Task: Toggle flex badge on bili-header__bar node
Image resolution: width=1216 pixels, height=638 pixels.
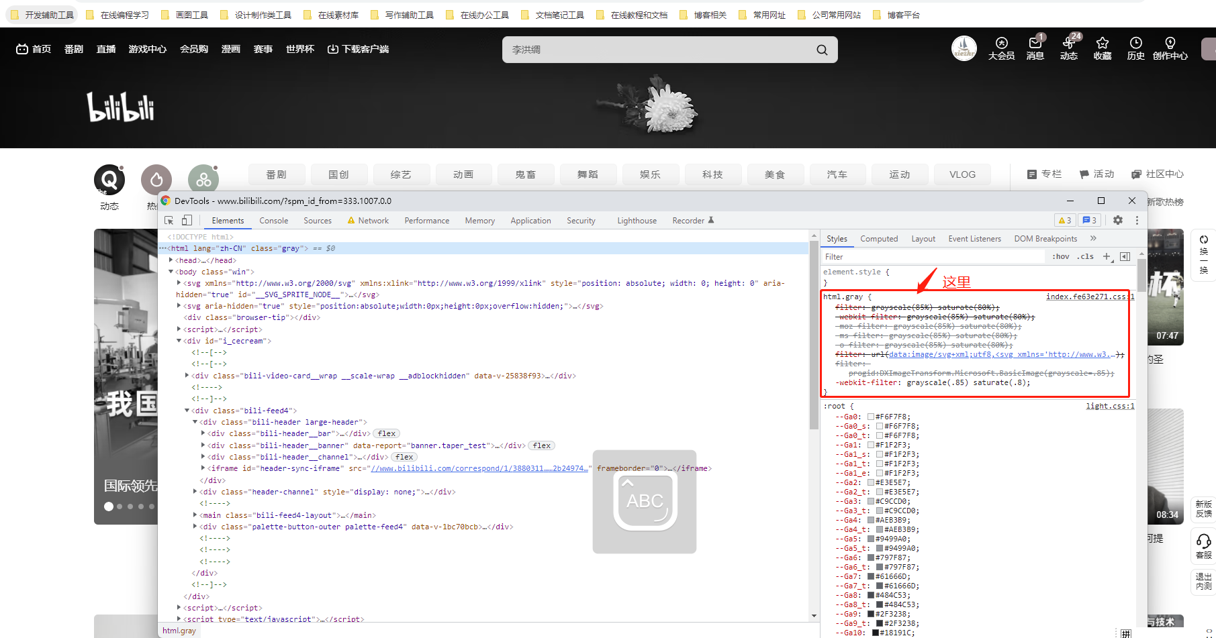Action: (387, 434)
